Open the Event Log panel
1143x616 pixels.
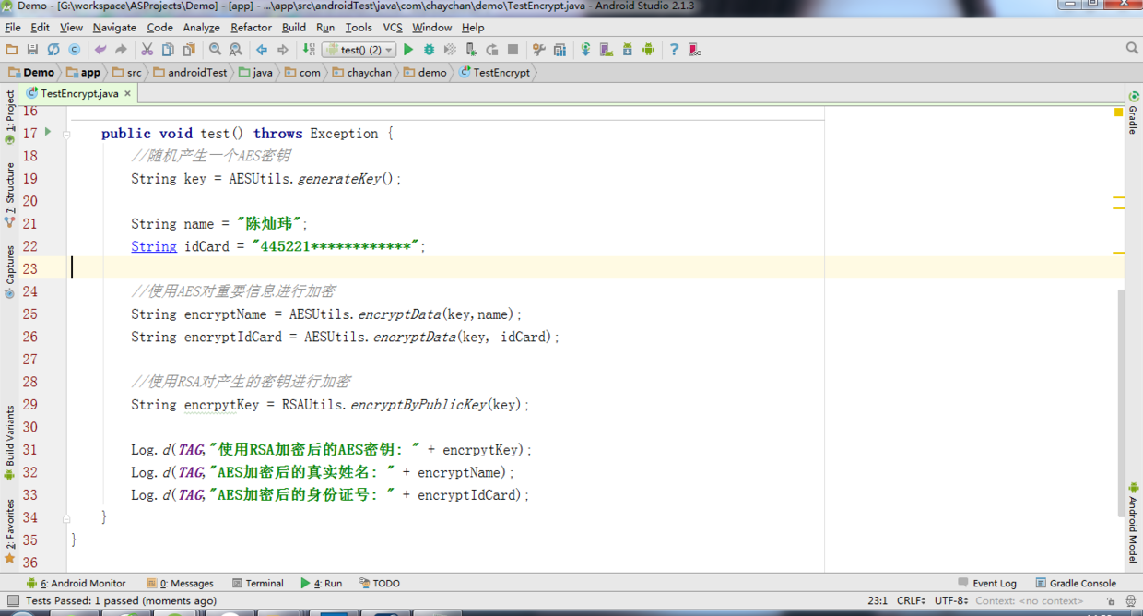tap(986, 583)
